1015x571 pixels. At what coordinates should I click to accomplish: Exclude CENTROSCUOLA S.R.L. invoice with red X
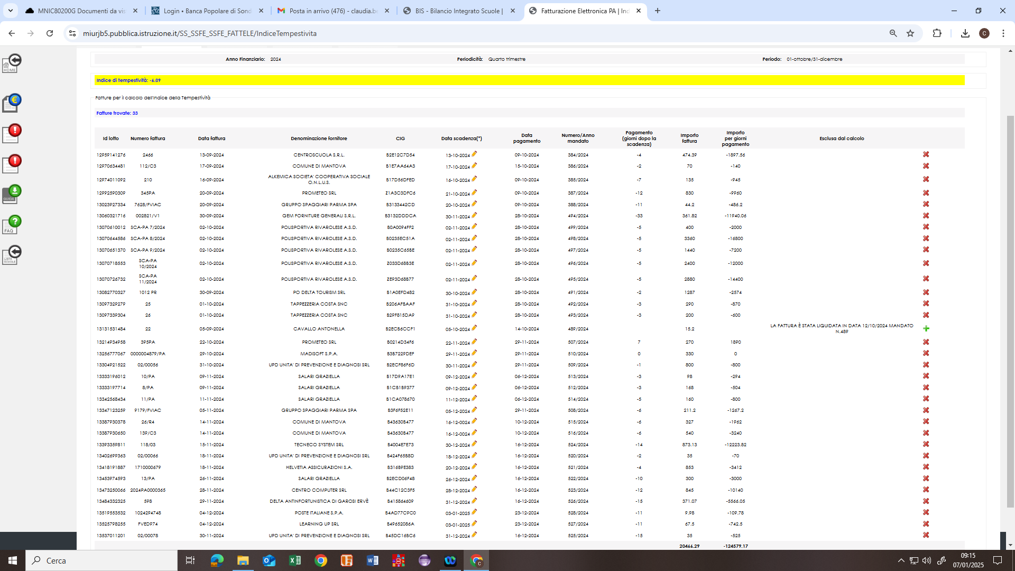(926, 154)
